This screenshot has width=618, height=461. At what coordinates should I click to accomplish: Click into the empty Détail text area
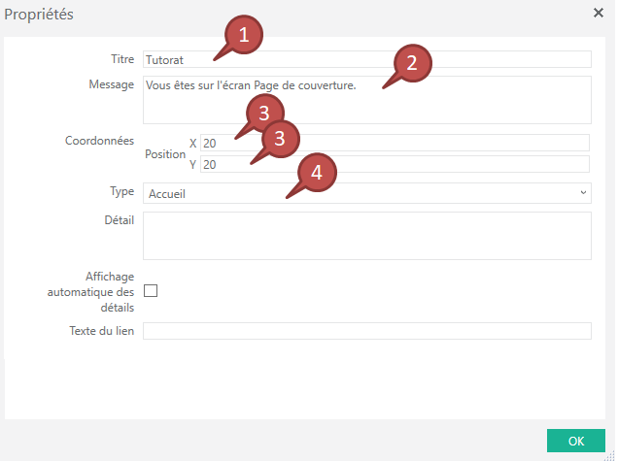365,236
